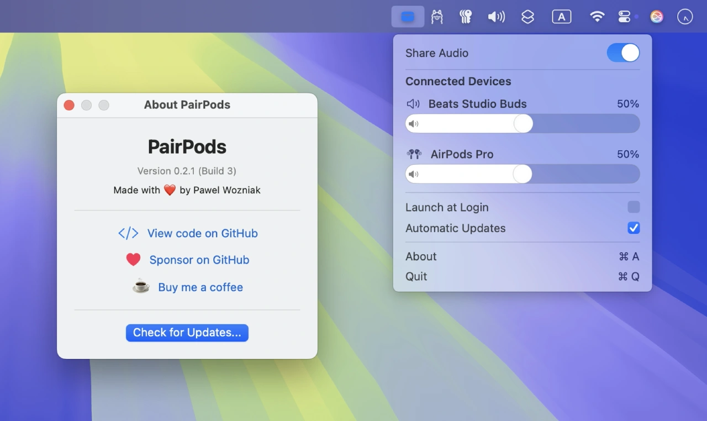Click the volume icon in menu bar
This screenshot has width=707, height=421.
pos(497,17)
